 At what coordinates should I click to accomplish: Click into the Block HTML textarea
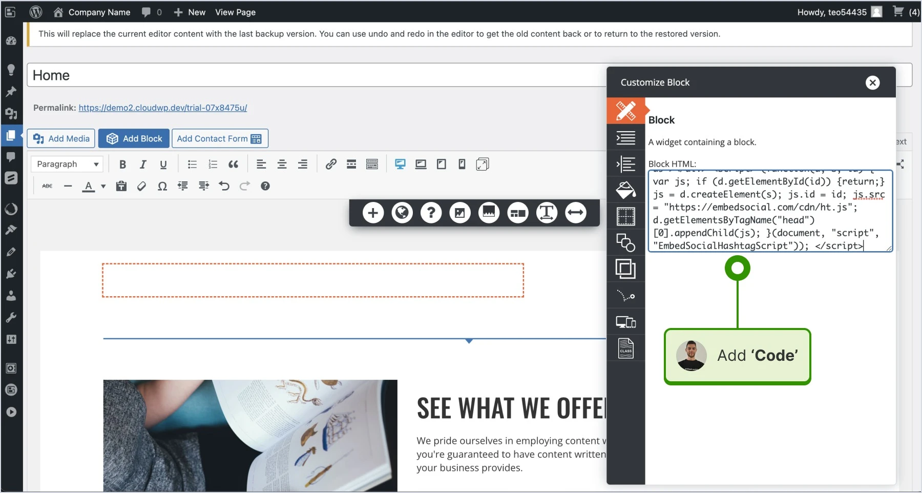[770, 211]
